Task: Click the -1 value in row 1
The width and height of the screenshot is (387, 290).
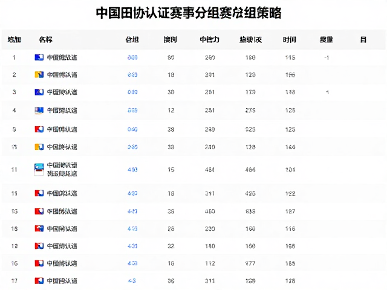Action: coord(327,58)
